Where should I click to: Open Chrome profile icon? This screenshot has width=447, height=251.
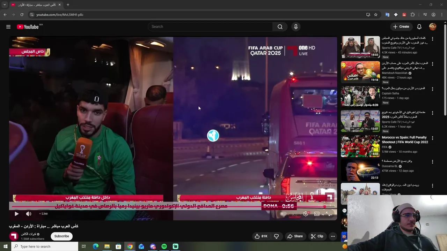[x=433, y=15]
